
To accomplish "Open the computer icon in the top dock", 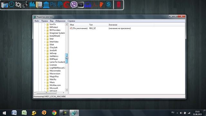I will pos(5,5).
